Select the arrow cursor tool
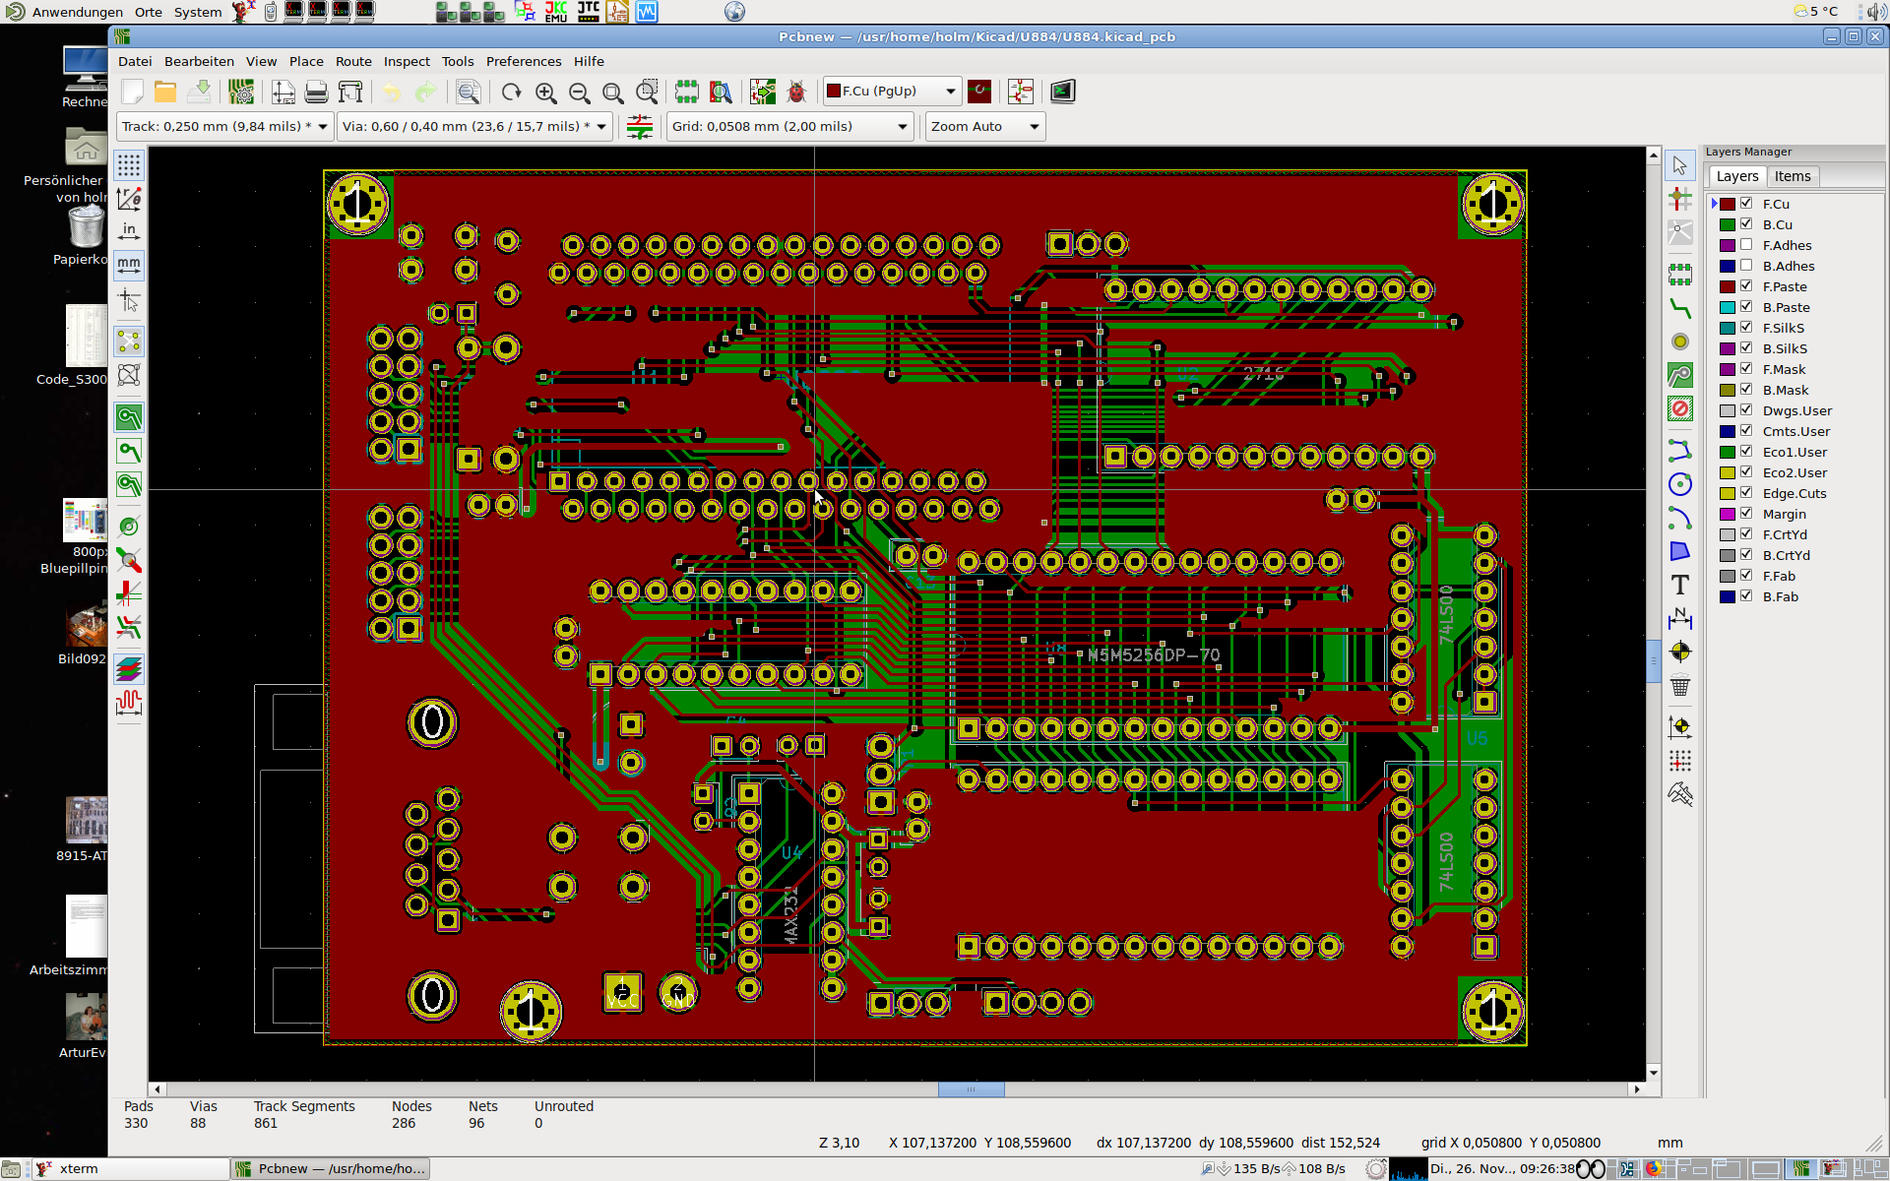The image size is (1890, 1181). [1680, 165]
